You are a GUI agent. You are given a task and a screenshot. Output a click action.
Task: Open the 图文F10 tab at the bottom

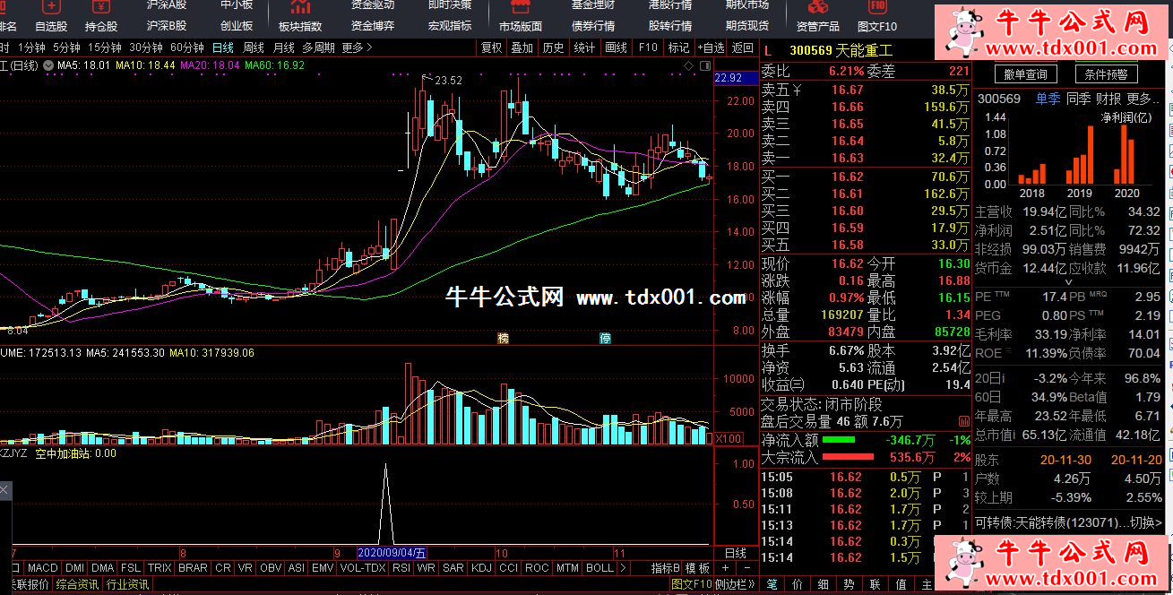tap(690, 585)
